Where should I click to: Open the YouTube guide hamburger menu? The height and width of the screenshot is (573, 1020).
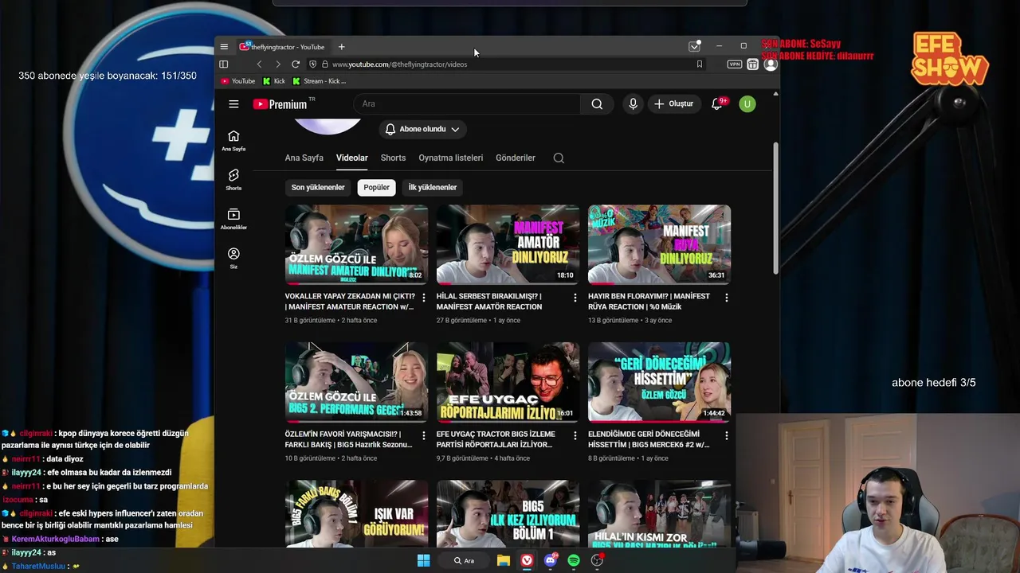(x=233, y=104)
